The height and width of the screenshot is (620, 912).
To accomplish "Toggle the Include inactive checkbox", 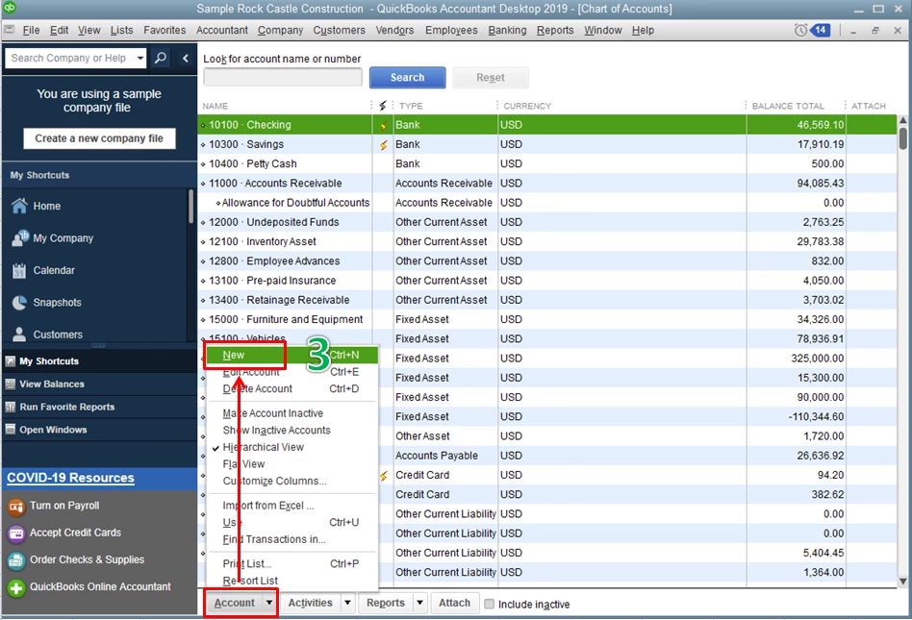I will 489,605.
